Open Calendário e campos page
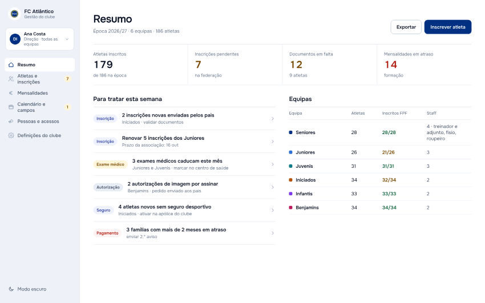 pyautogui.click(x=39, y=107)
